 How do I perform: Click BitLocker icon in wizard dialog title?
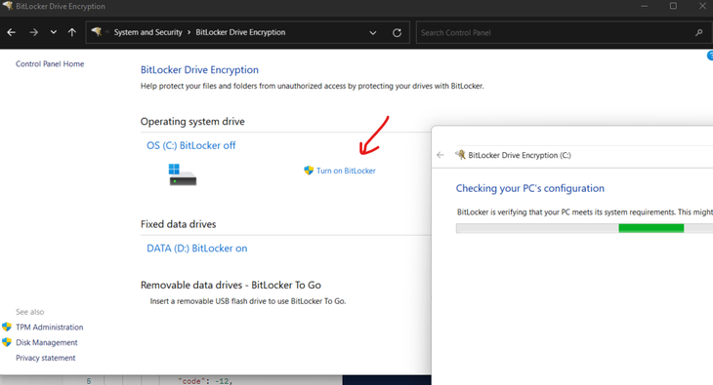pos(460,154)
